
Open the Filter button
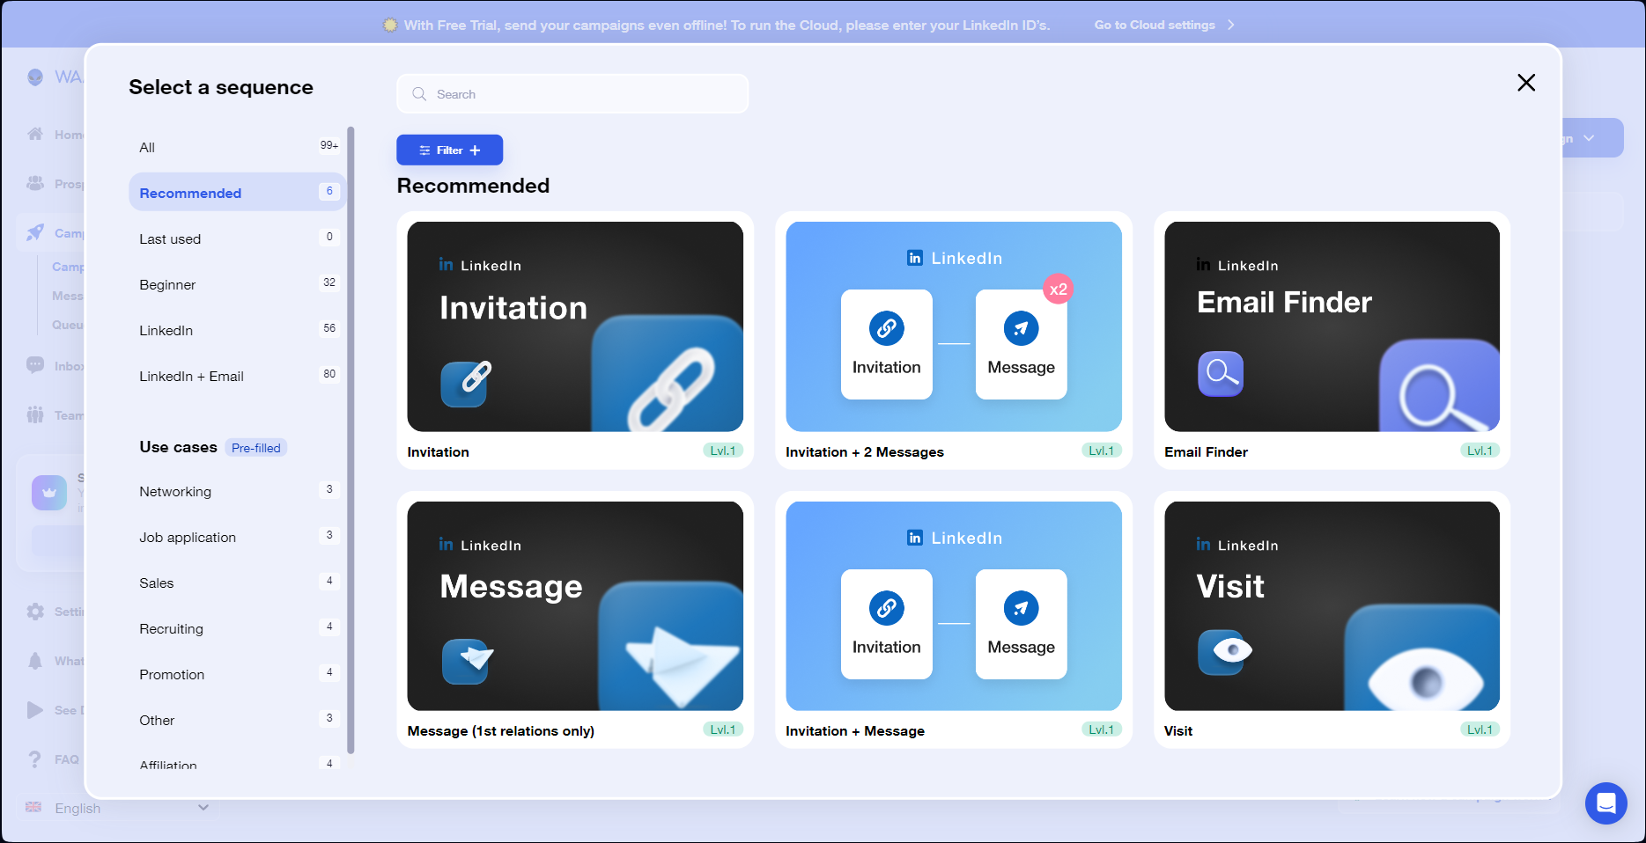(449, 150)
